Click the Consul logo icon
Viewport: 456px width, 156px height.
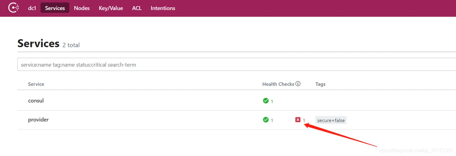pos(14,8)
